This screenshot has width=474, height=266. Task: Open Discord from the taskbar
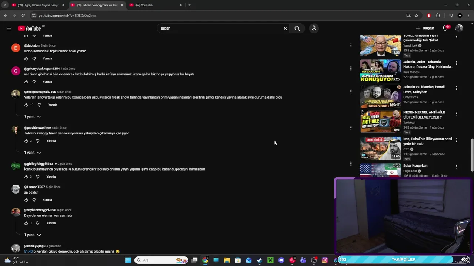(281, 260)
